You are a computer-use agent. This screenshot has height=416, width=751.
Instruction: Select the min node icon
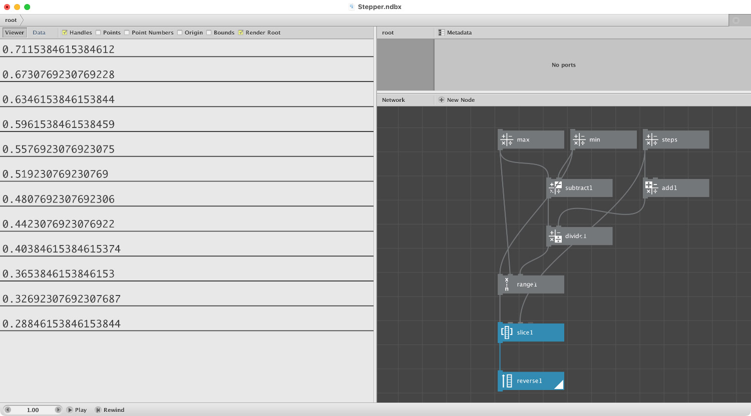pyautogui.click(x=579, y=139)
